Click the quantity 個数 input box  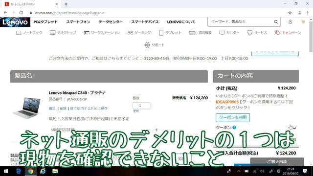(x=141, y=106)
